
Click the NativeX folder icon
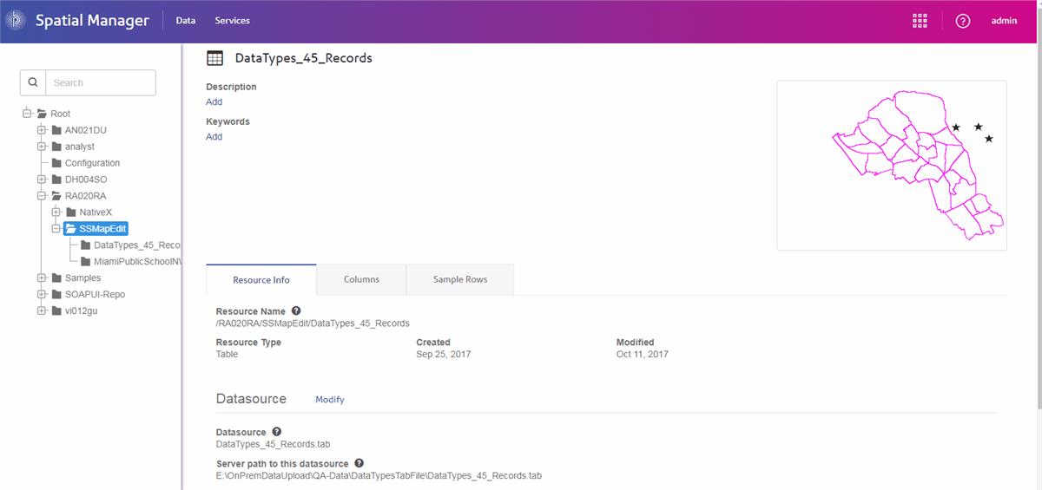click(x=71, y=212)
